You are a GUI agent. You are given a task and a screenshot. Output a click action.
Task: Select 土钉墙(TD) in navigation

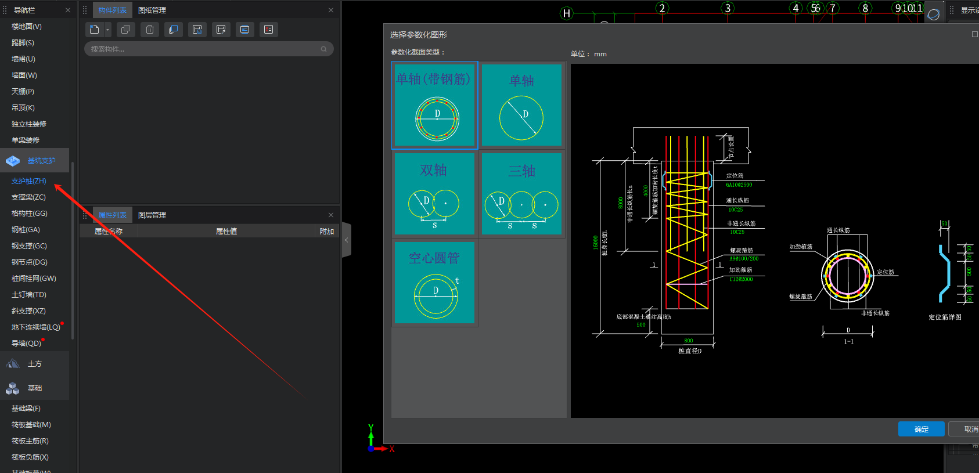(29, 295)
